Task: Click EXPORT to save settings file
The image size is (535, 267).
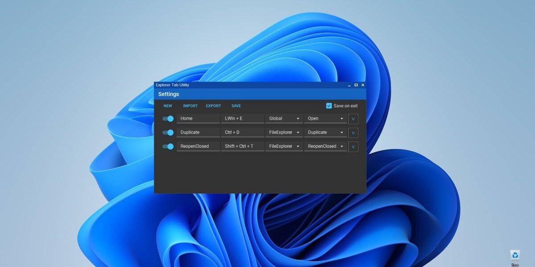Action: coord(213,106)
